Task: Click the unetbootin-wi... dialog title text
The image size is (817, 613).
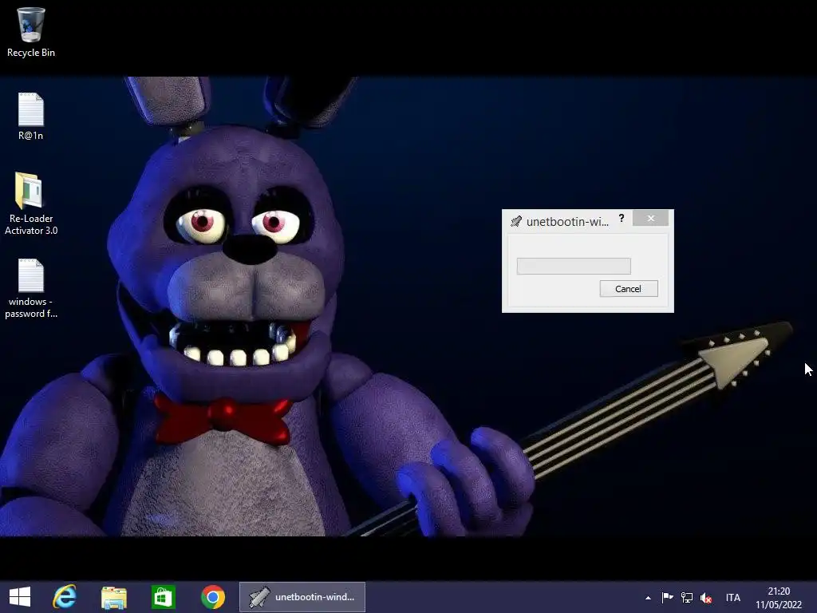Action: click(x=567, y=222)
